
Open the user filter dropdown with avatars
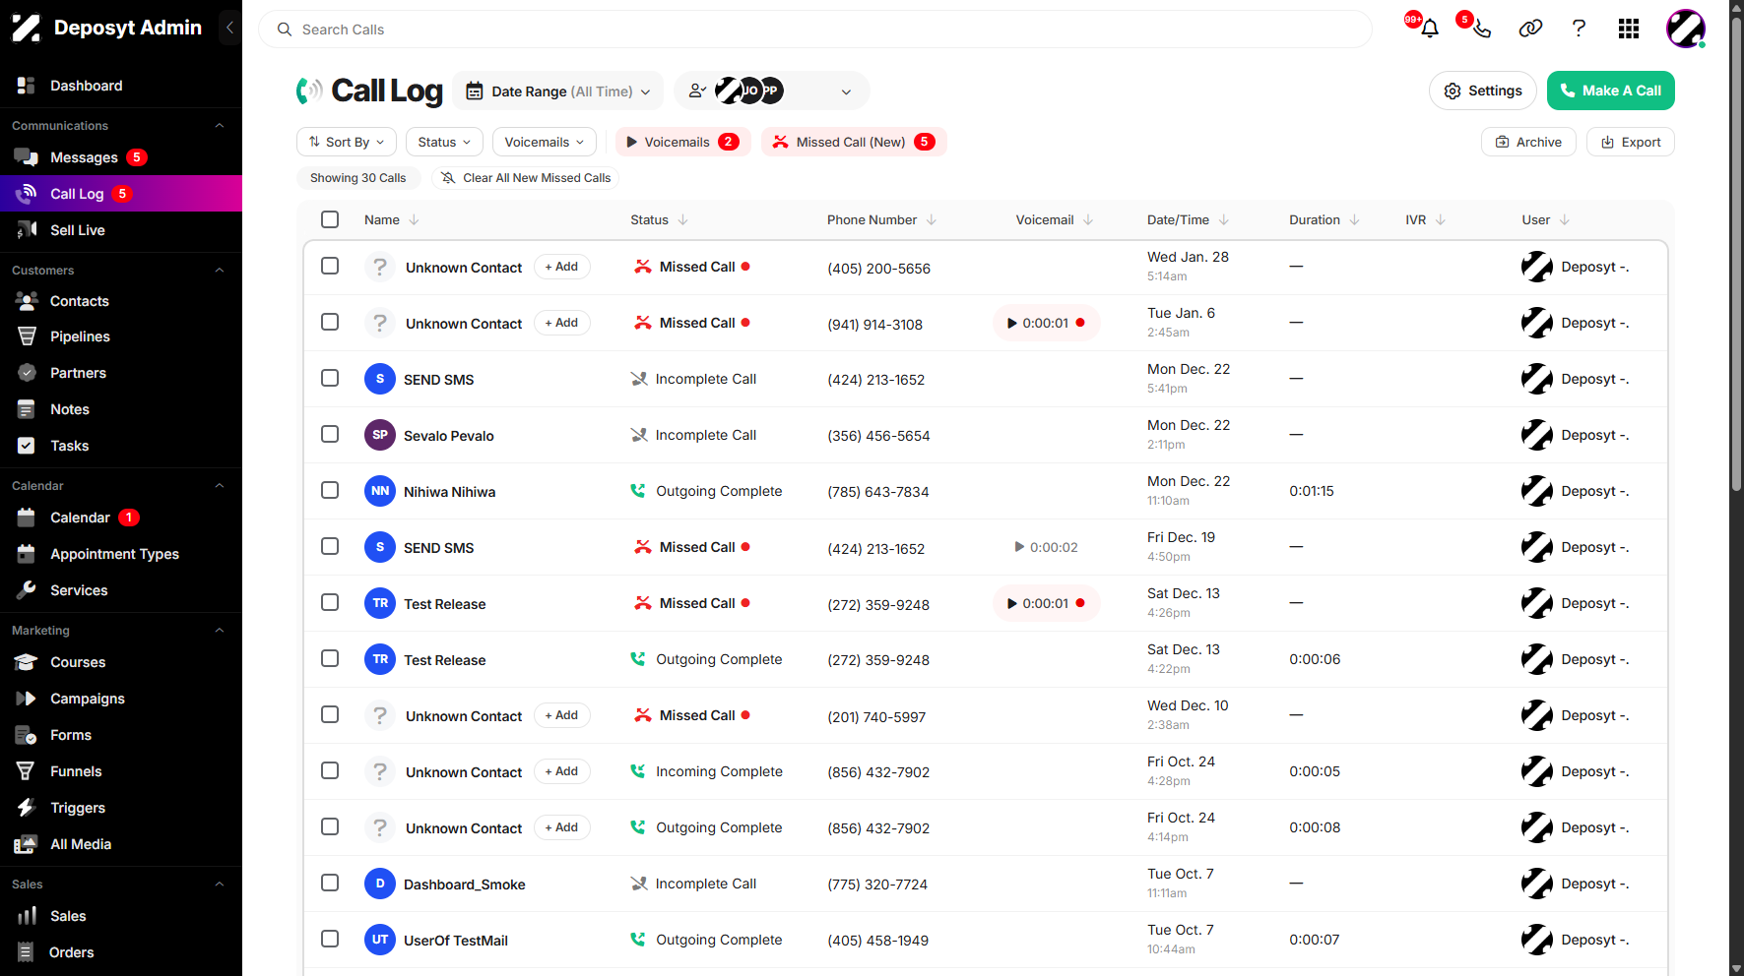coord(771,91)
